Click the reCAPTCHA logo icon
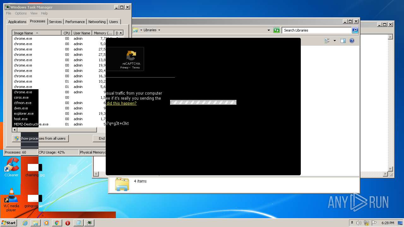Viewport: 404px width, 227px height. click(x=131, y=55)
